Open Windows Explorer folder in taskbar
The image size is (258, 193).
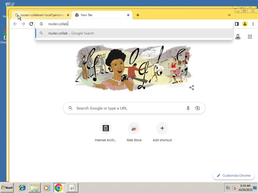coord(34,187)
